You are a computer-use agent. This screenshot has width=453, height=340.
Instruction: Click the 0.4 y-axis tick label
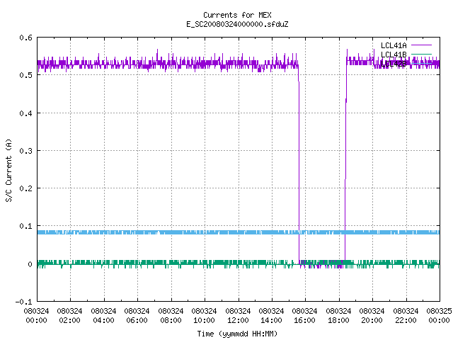(x=25, y=113)
